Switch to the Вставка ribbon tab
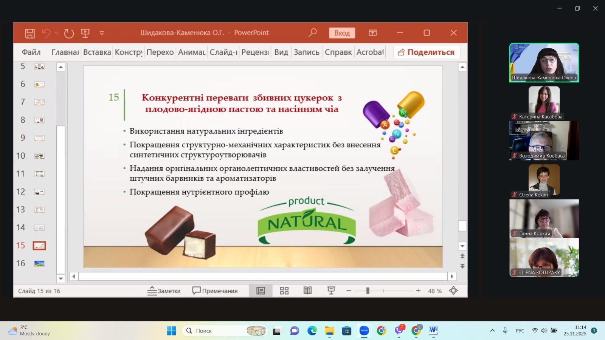Viewport: 605px width, 340px height. coord(97,52)
